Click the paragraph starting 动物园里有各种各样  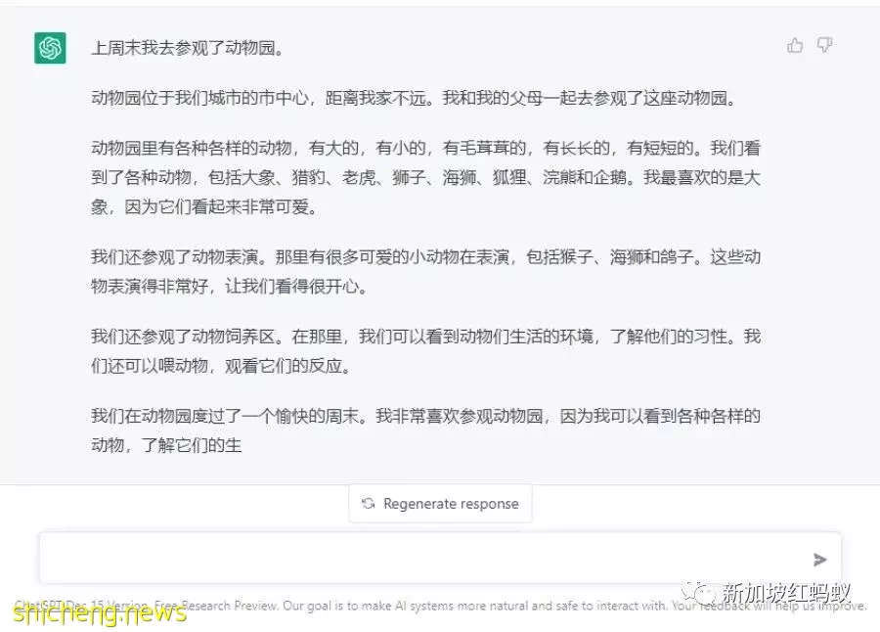[426, 177]
